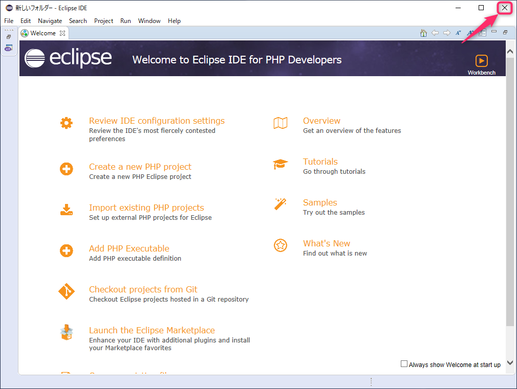Open Launch the Eclipse Marketplace link
Image resolution: width=517 pixels, height=389 pixels.
tap(152, 330)
